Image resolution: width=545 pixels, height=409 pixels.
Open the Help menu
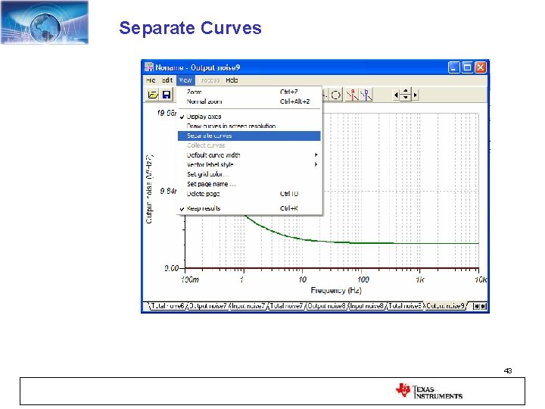click(232, 80)
